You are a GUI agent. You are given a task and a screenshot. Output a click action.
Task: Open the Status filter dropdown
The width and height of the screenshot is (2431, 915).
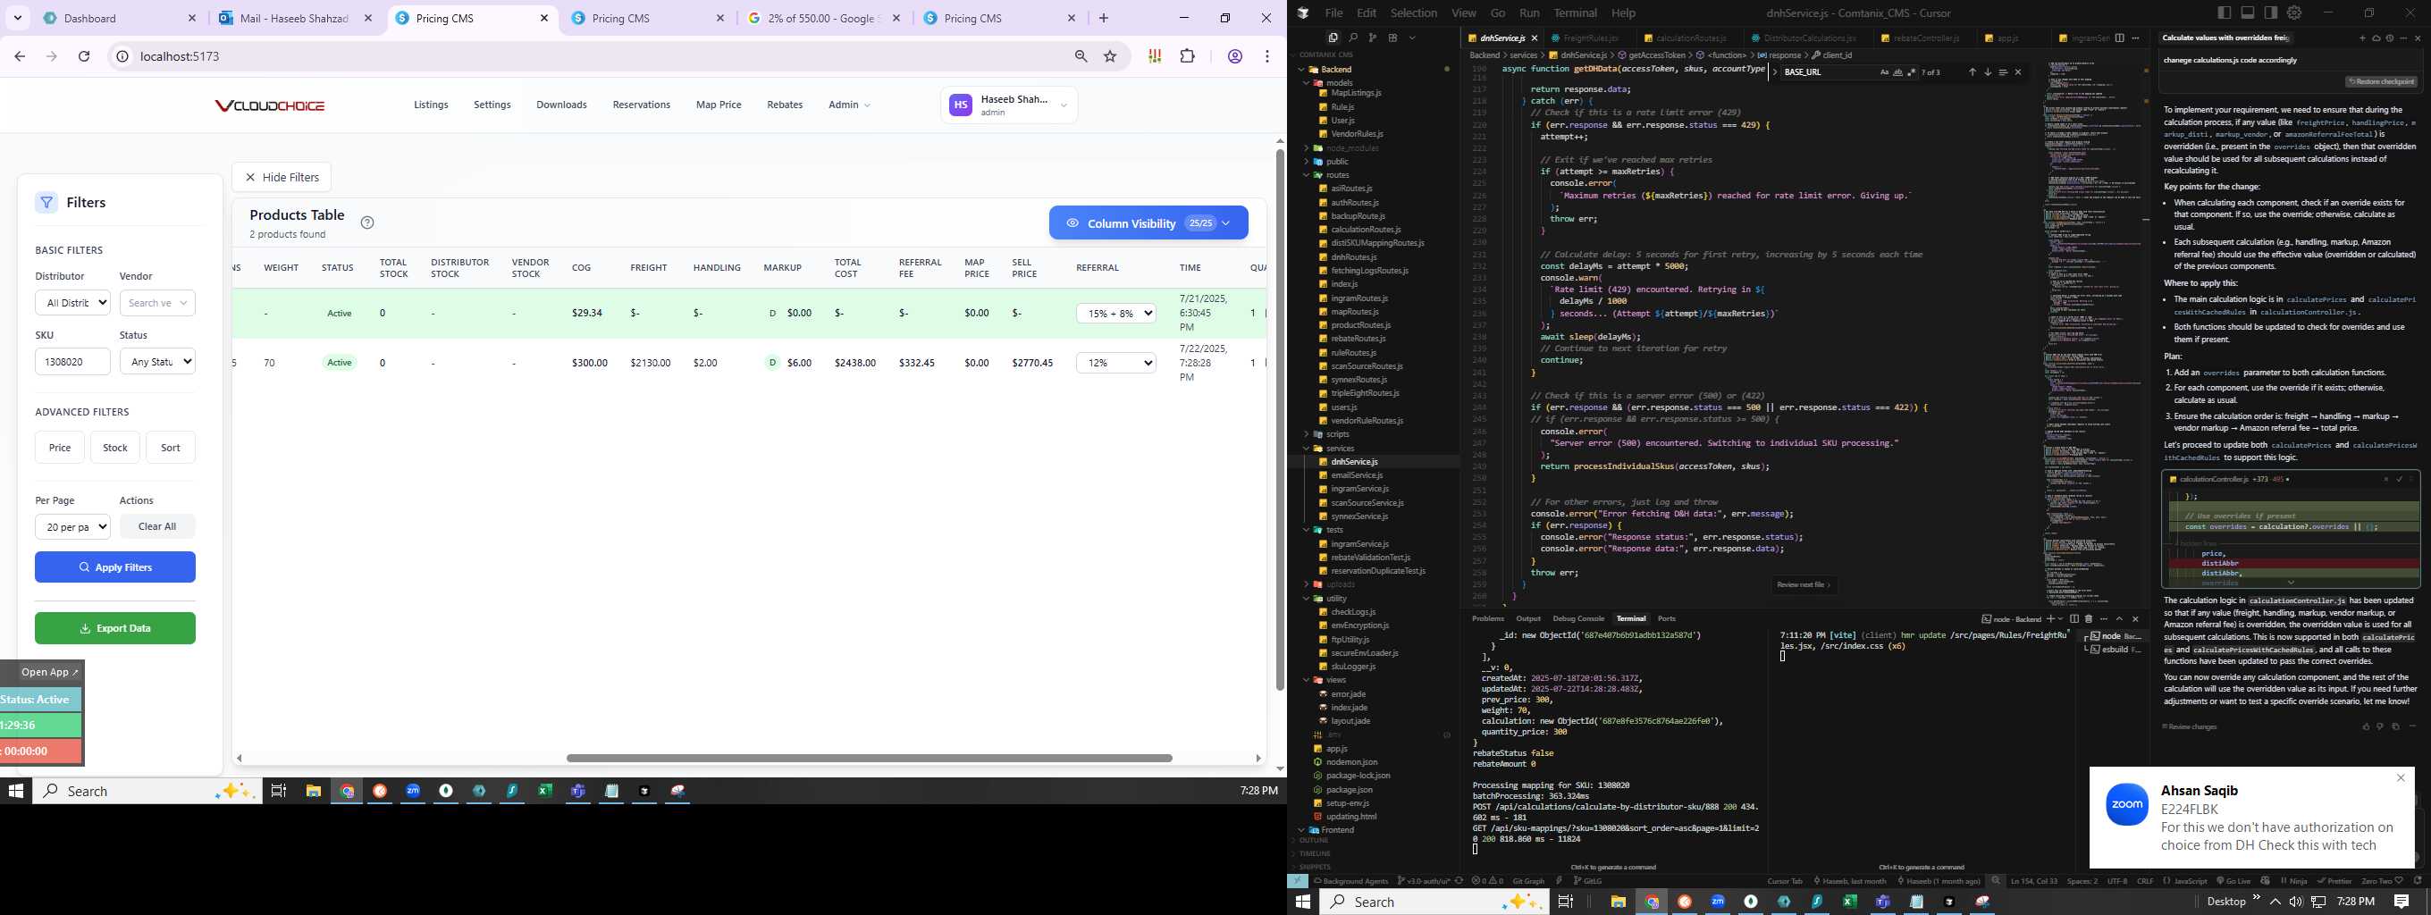pos(157,361)
